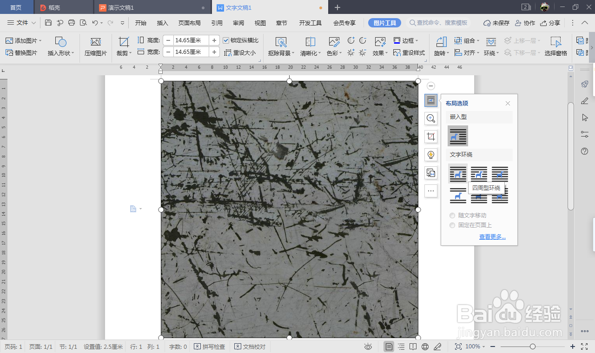Image resolution: width=595 pixels, height=353 pixels.
Task: Click the collapse minus circle above floating toolbar
Action: click(x=431, y=86)
